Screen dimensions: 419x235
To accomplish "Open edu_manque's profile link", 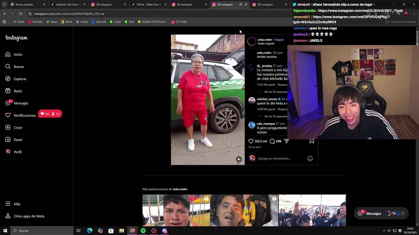I will click(x=266, y=124).
